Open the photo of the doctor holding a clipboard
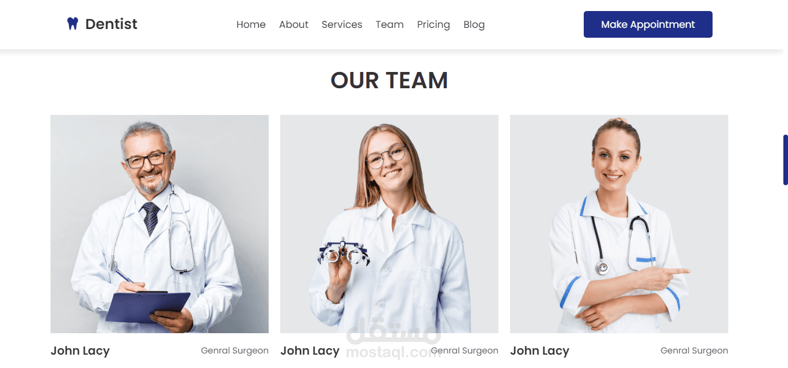 click(x=160, y=224)
